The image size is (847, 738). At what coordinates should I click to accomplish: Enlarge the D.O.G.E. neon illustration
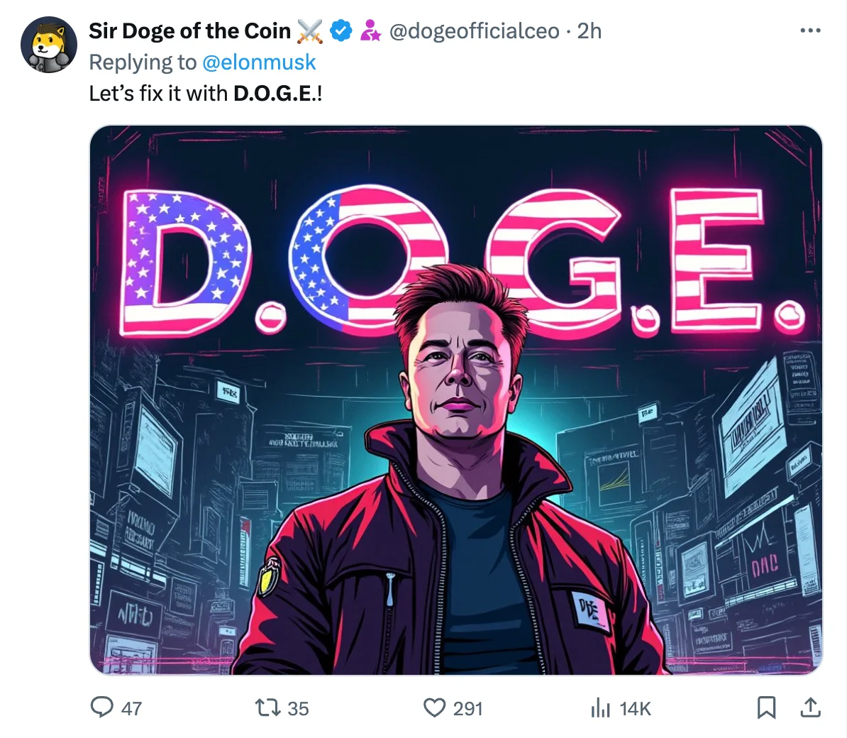pyautogui.click(x=455, y=400)
